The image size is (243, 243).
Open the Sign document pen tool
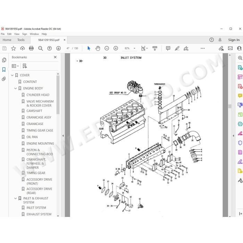(186, 48)
